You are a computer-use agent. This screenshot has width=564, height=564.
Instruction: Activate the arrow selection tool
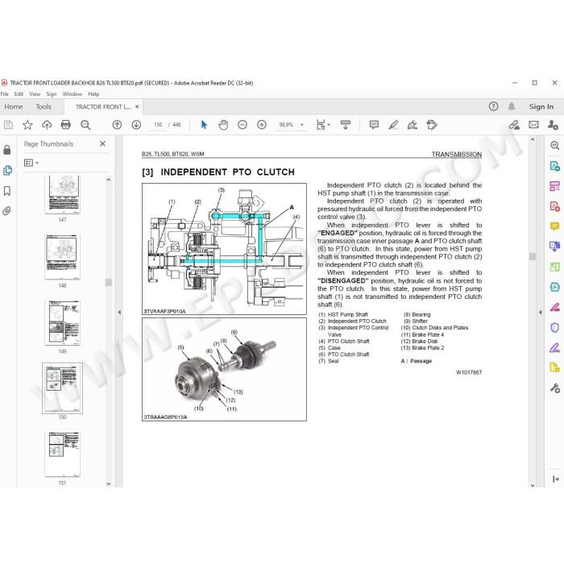click(204, 125)
